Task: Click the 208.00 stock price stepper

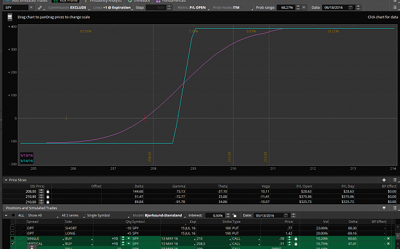Action: (41, 191)
